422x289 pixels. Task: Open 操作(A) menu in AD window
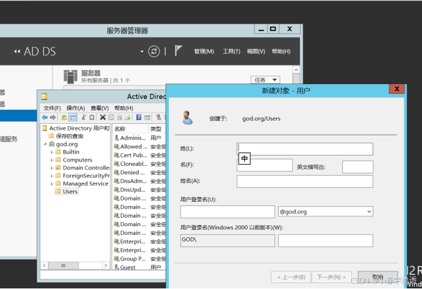pos(76,108)
